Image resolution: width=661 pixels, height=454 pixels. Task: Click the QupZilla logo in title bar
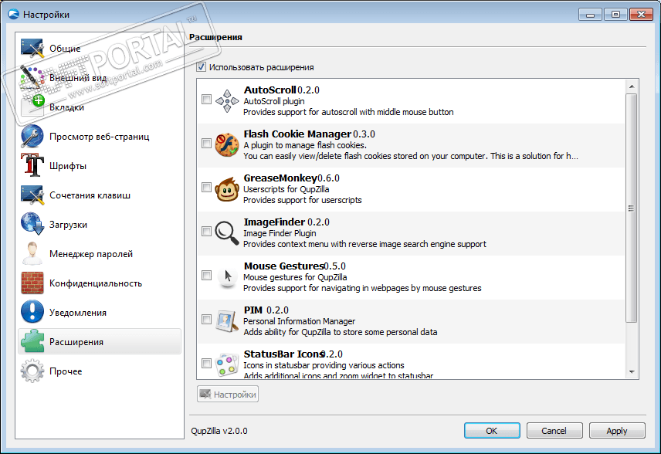(x=13, y=15)
